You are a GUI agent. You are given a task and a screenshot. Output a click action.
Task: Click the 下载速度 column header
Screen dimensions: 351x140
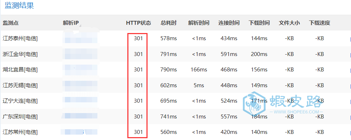click(x=320, y=23)
